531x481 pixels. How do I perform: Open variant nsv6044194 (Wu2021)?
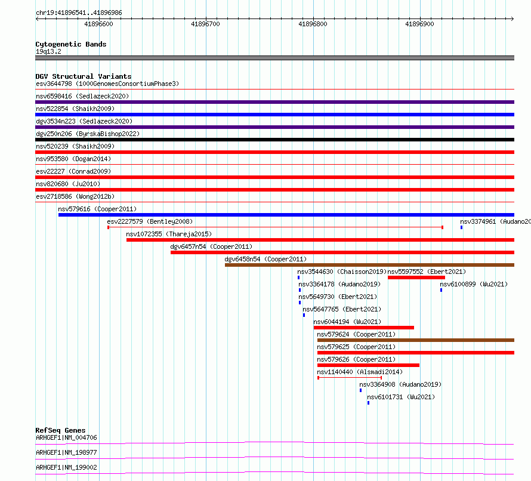(x=347, y=322)
